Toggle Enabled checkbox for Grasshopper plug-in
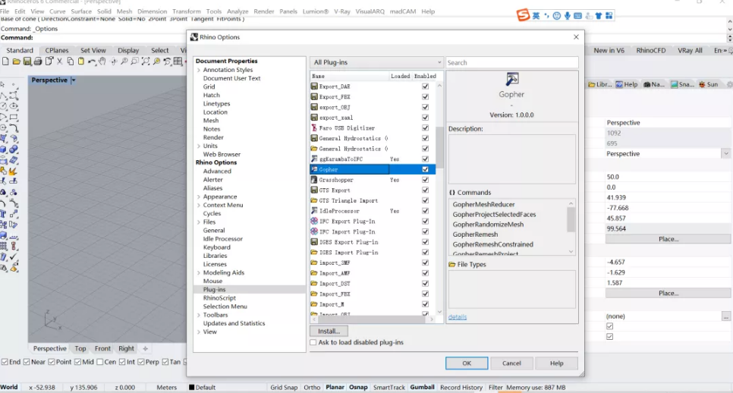 coord(425,180)
